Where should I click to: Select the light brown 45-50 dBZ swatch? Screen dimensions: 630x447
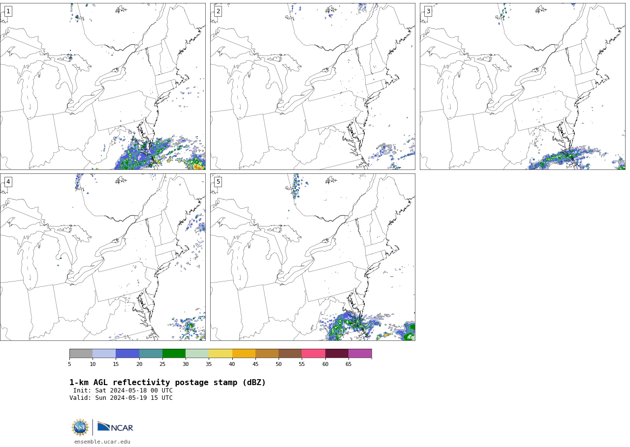pyautogui.click(x=267, y=354)
